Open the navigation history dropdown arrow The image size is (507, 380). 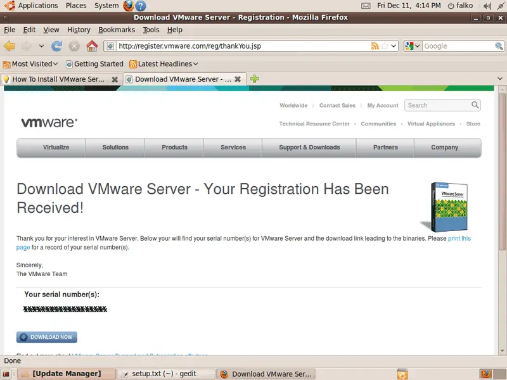click(41, 46)
